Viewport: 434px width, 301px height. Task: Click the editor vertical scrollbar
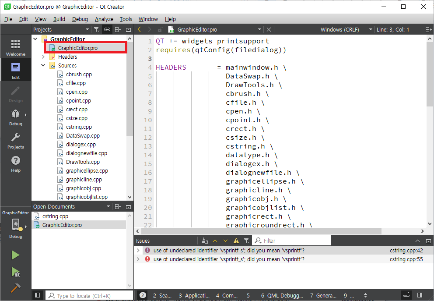(430, 74)
